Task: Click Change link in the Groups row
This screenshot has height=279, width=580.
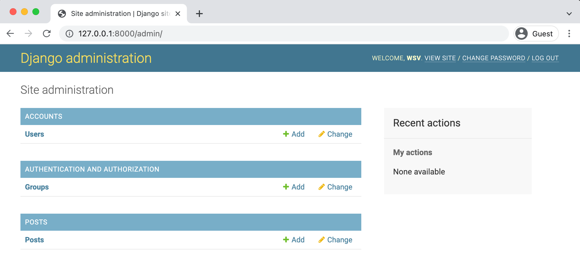Action: pos(335,187)
